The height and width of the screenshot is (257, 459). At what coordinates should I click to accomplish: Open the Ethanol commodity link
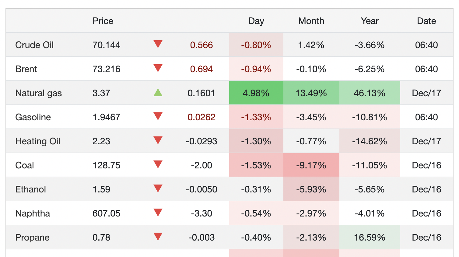[x=31, y=189]
